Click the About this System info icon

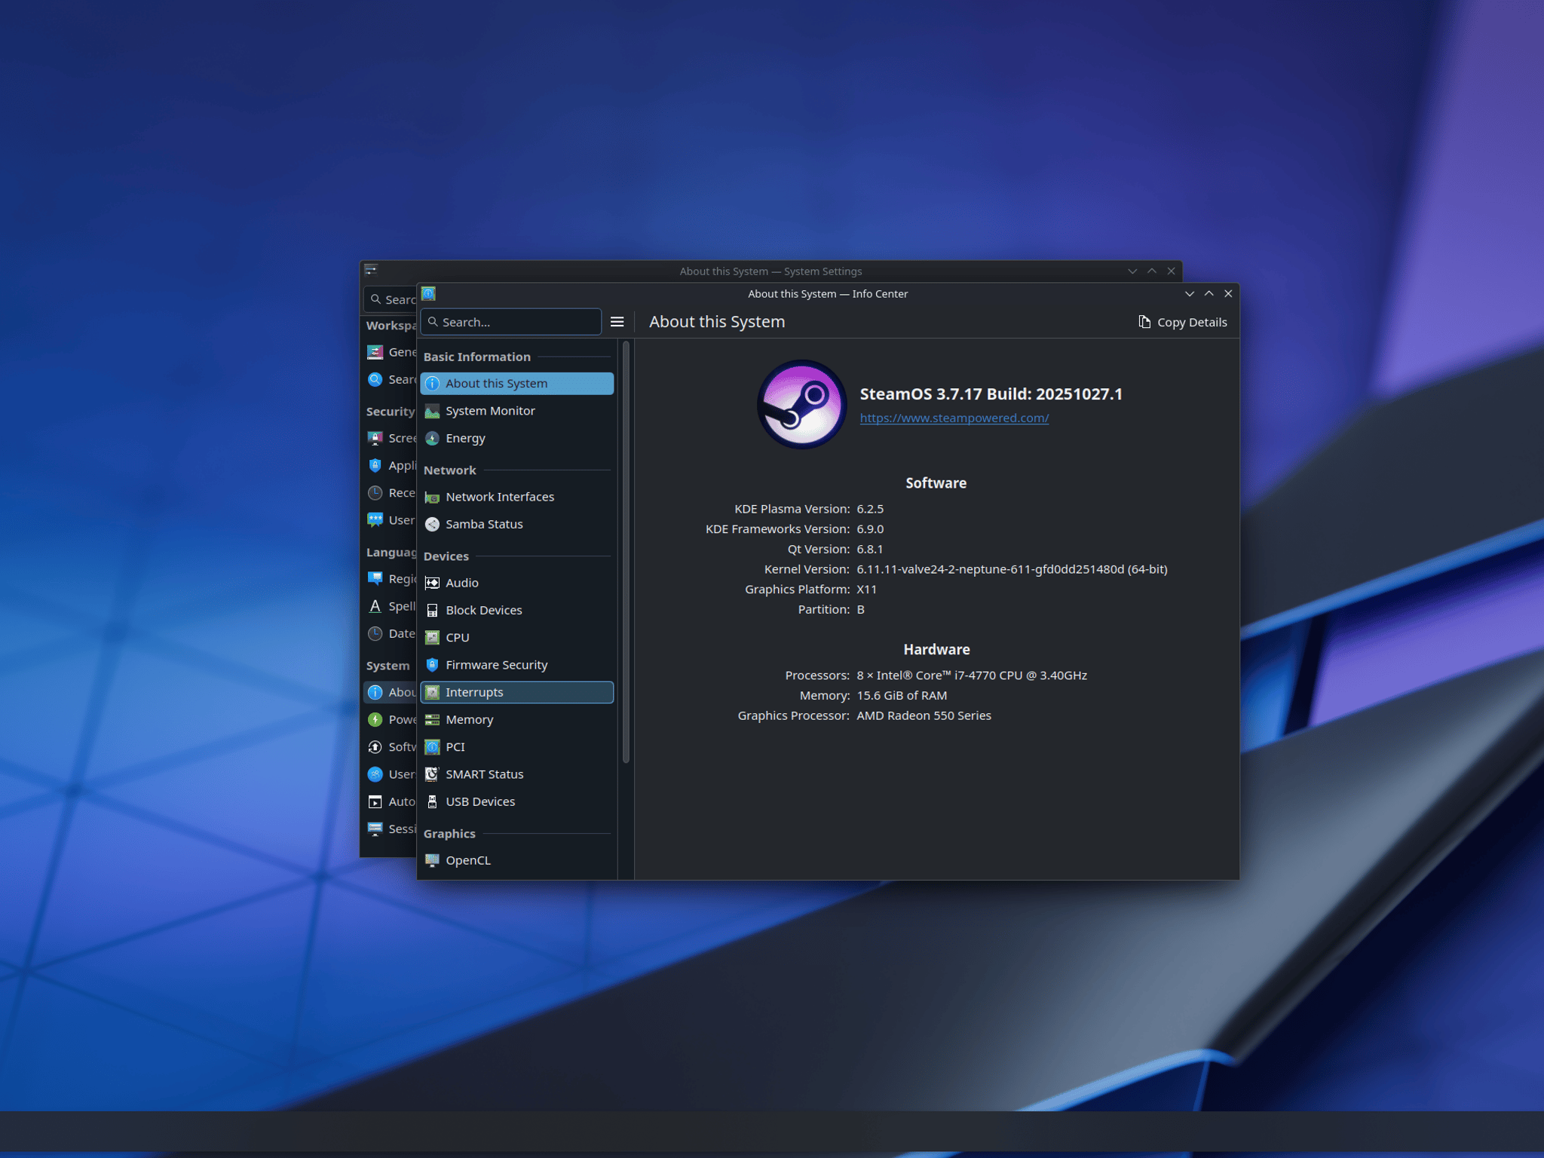point(432,384)
